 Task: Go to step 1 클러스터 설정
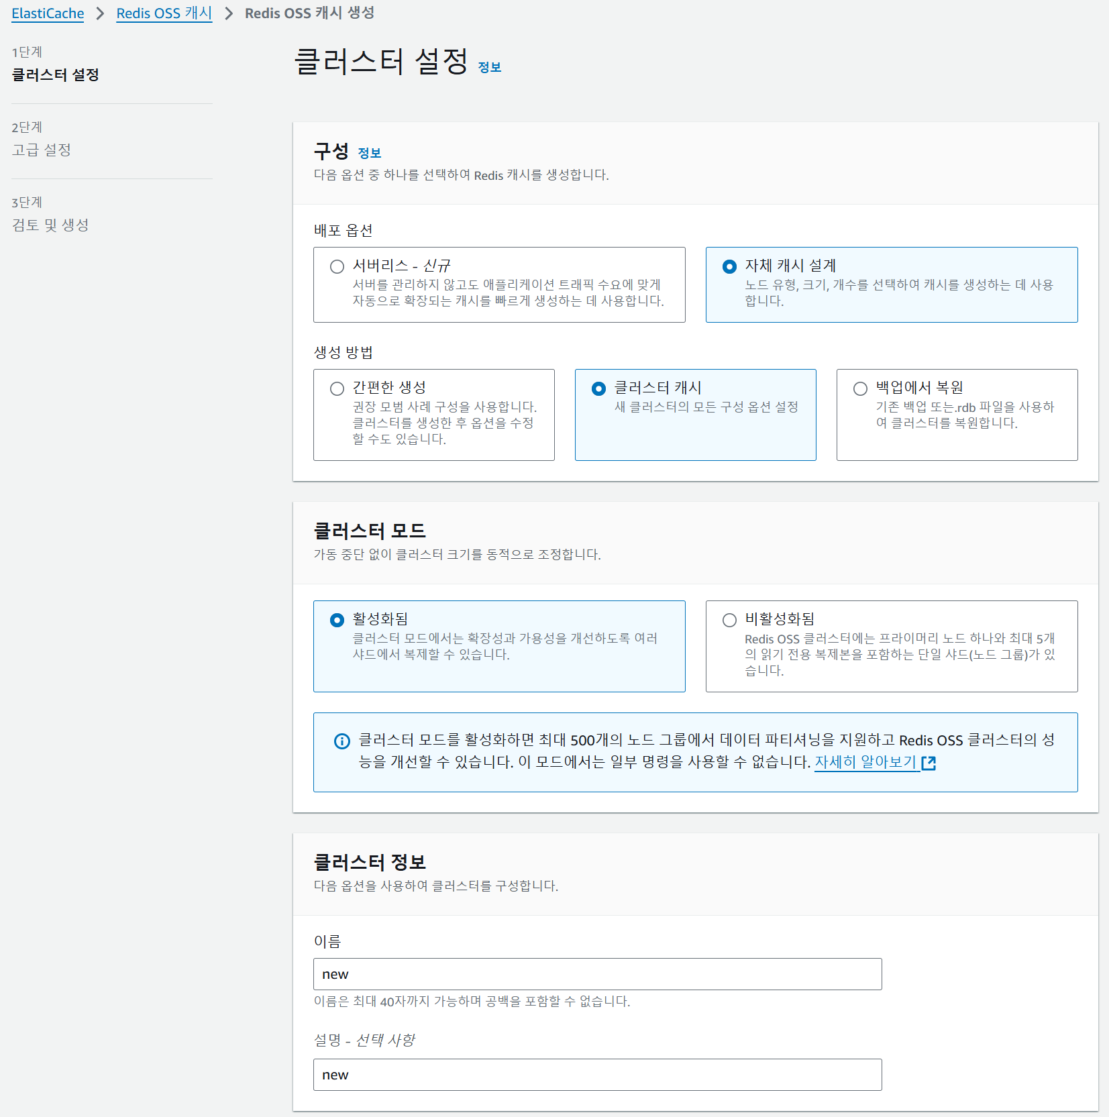click(56, 74)
